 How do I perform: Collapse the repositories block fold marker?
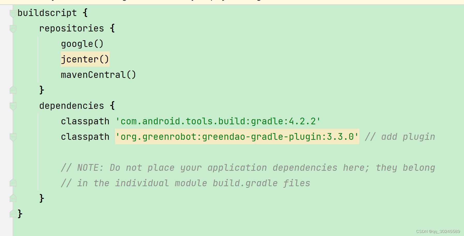[12, 28]
